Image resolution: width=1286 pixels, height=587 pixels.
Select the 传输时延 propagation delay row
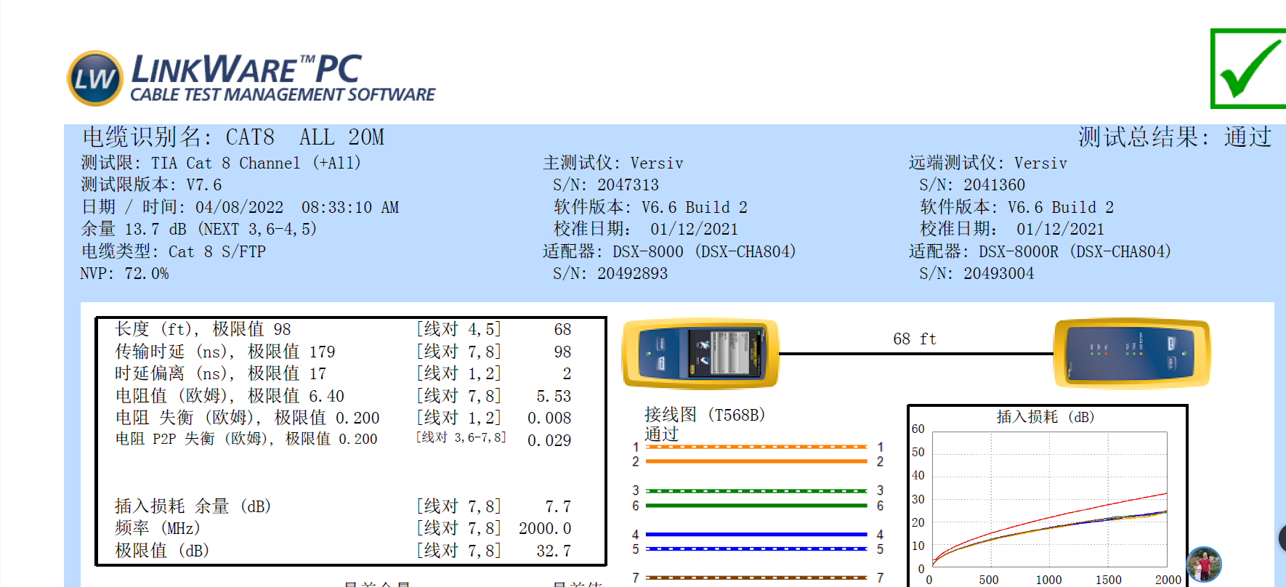tap(343, 352)
